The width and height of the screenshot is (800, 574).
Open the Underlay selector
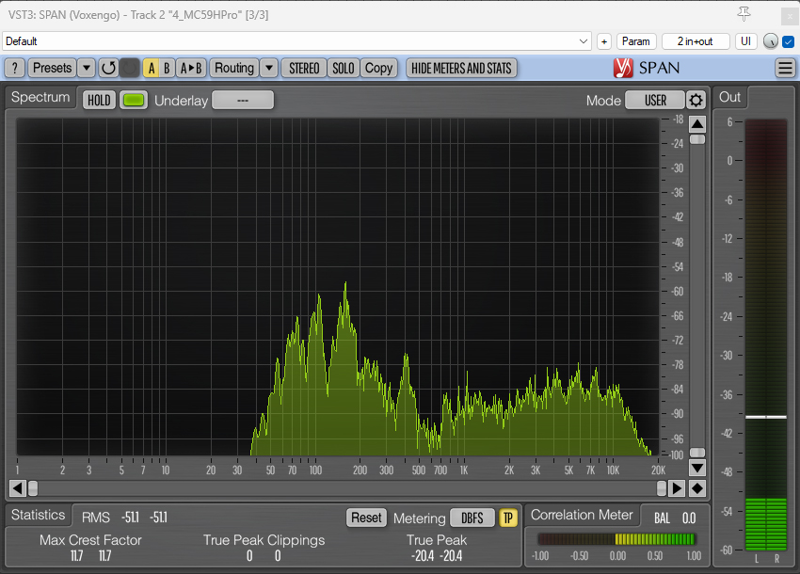pyautogui.click(x=242, y=101)
